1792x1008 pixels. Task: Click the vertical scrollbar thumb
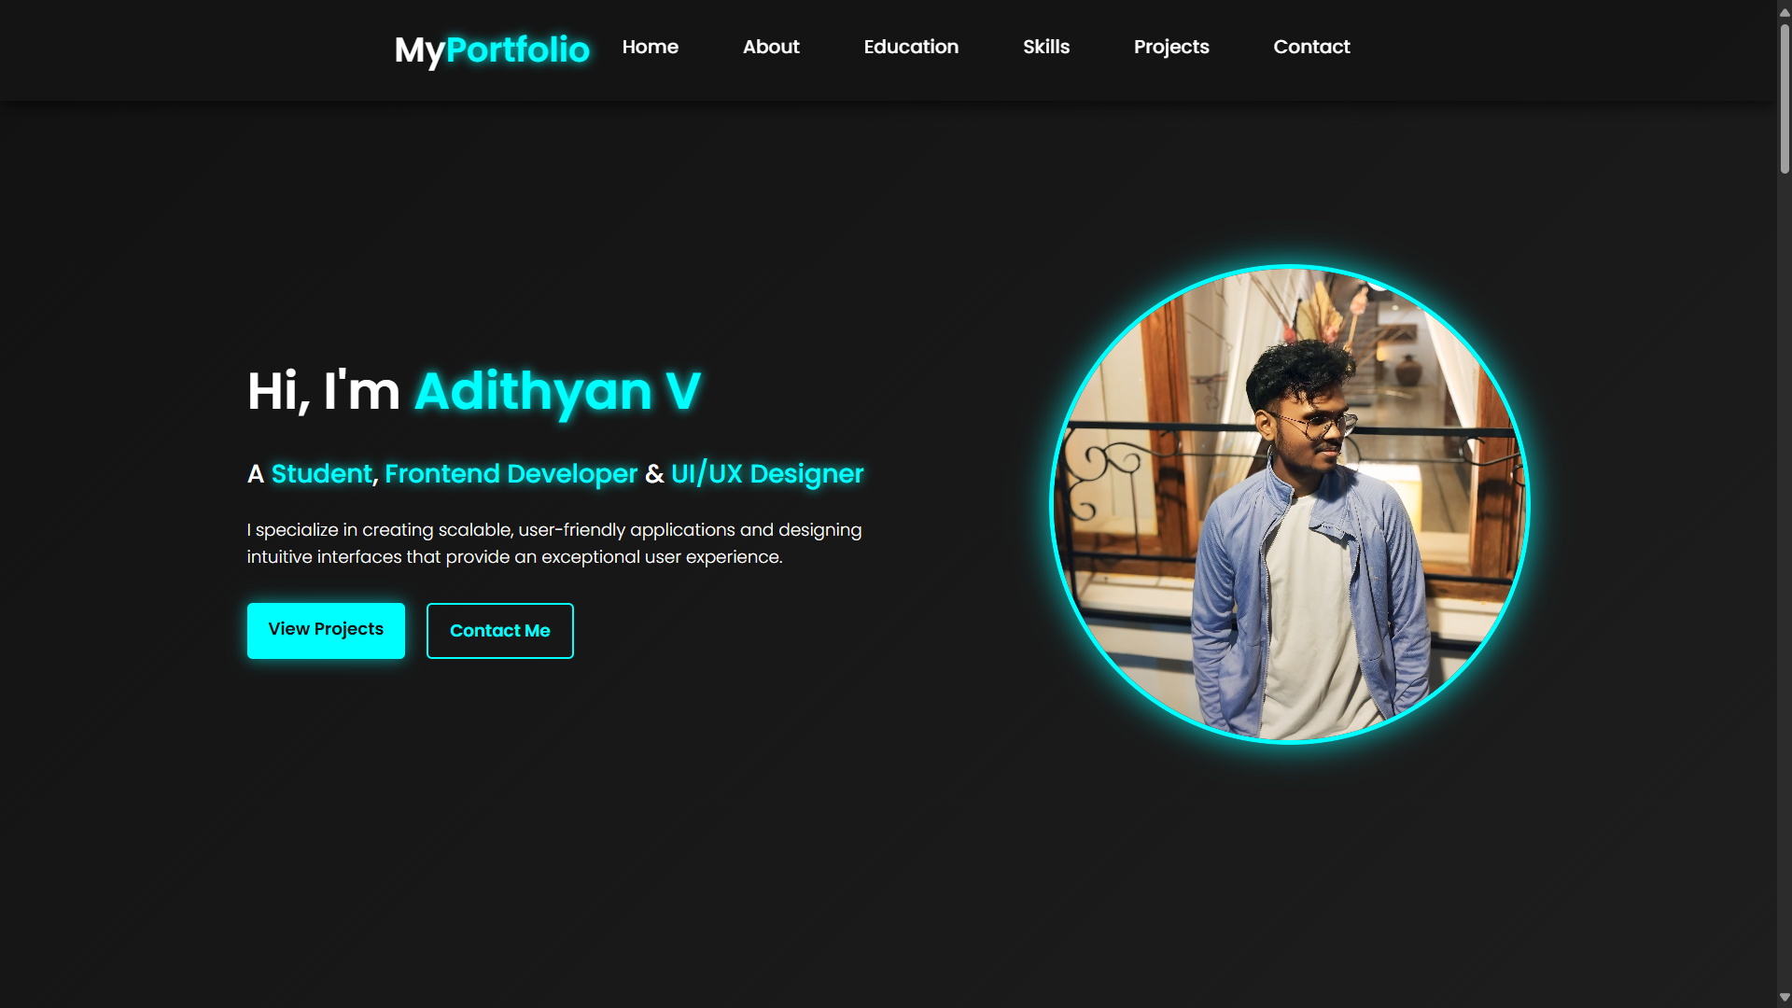(1785, 98)
